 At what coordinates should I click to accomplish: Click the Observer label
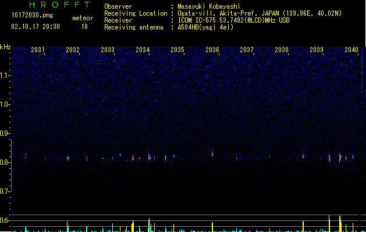click(x=118, y=6)
